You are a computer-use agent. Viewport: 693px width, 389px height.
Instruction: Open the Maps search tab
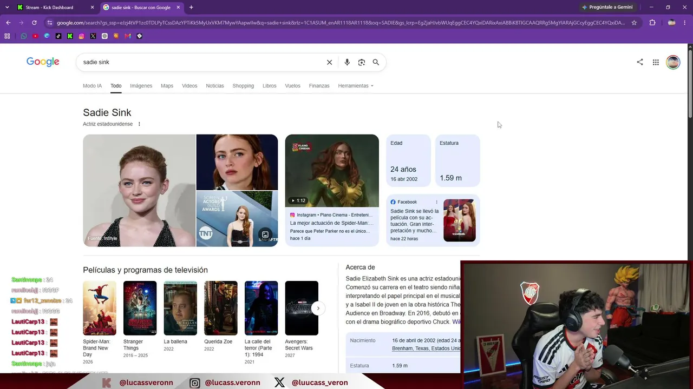point(167,86)
